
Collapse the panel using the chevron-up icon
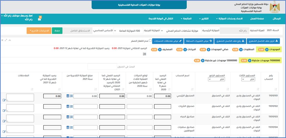pyautogui.click(x=10, y=40)
